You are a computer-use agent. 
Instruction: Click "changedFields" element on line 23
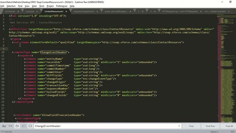click(x=56, y=95)
